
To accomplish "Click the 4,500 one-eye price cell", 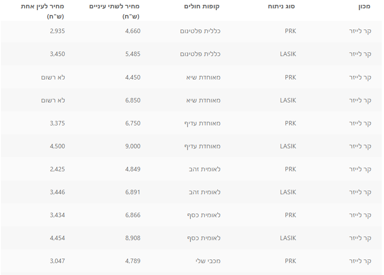I will 57,146.
